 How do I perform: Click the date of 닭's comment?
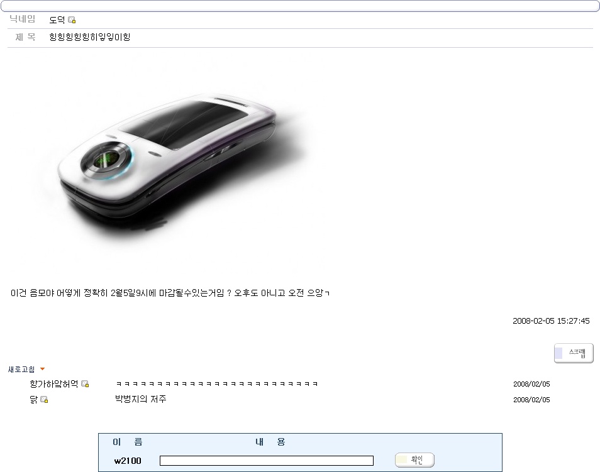[x=531, y=400]
